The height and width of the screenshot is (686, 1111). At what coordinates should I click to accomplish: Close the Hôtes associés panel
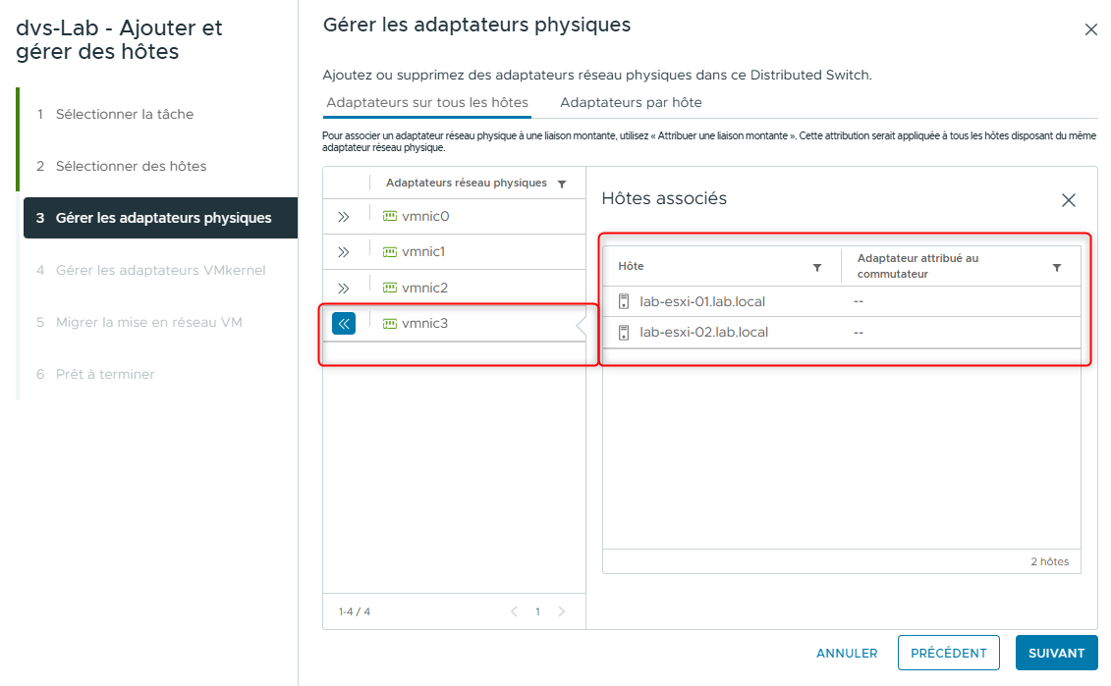tap(1069, 199)
